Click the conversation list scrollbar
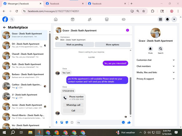This screenshot has width=182, height=136. click(x=50, y=63)
